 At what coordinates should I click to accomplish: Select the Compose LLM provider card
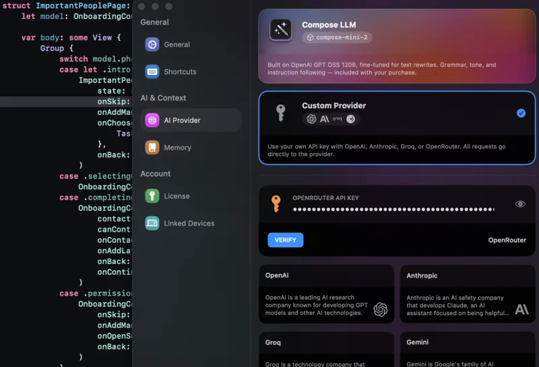pyautogui.click(x=397, y=46)
